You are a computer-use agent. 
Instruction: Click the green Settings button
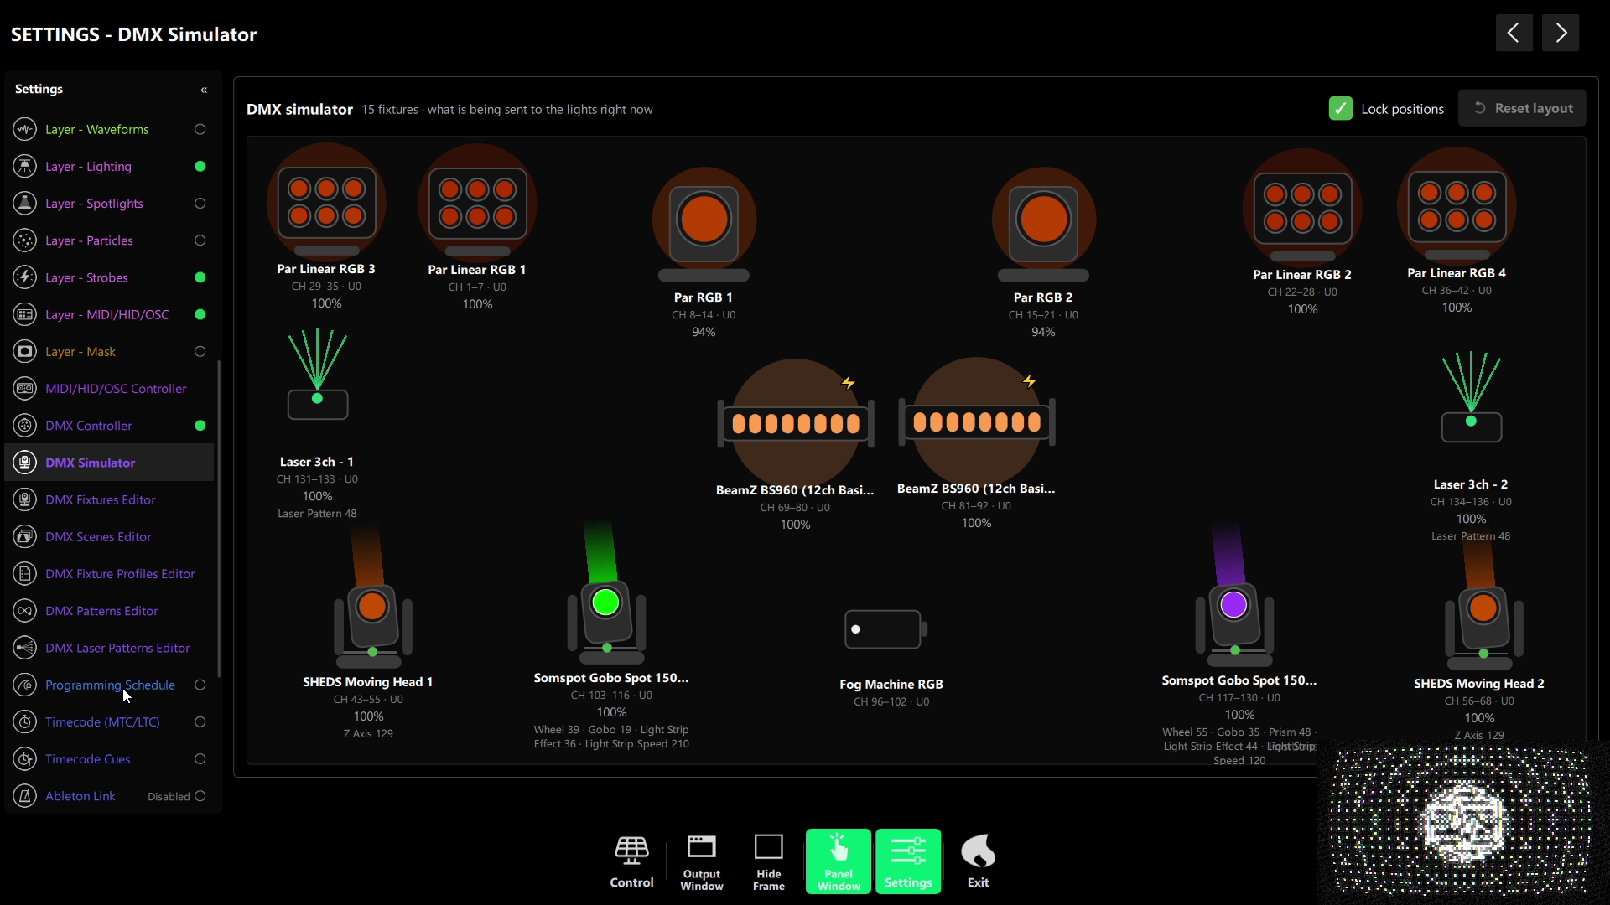pos(908,861)
